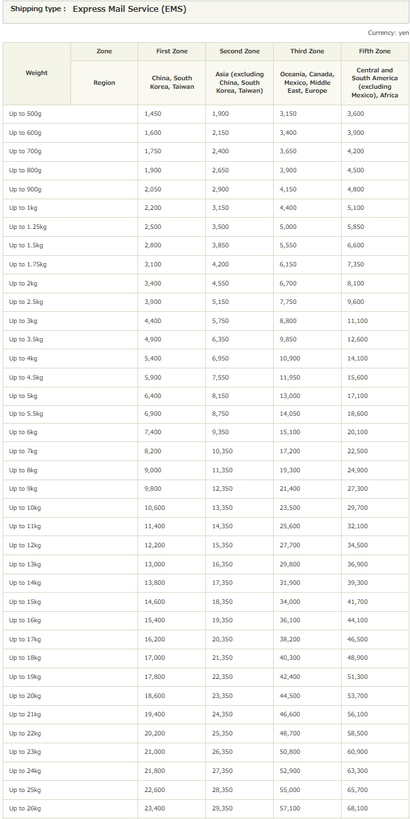Click the First Zone column header
Image resolution: width=410 pixels, height=819 pixels.
(172, 51)
